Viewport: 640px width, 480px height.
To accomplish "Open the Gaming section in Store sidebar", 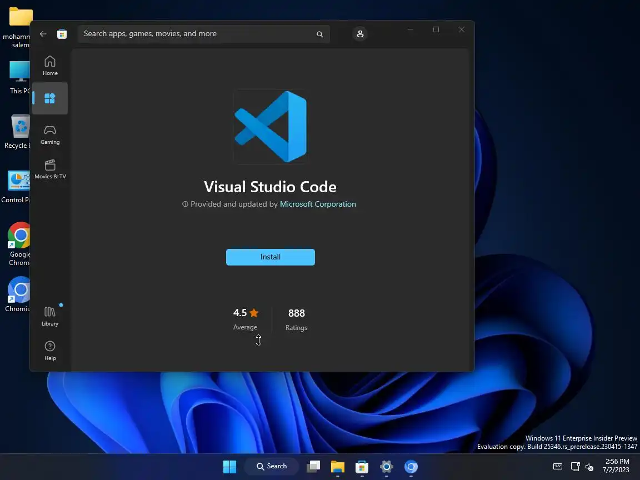I will 50,135.
